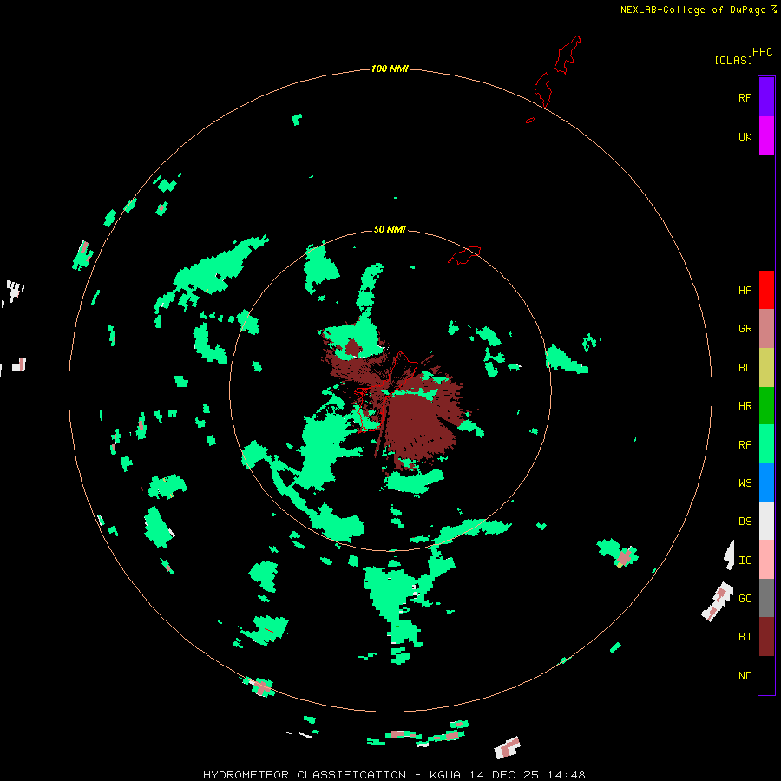Click the HYDROMETEOR CLASSIFICATION title text

tap(305, 775)
